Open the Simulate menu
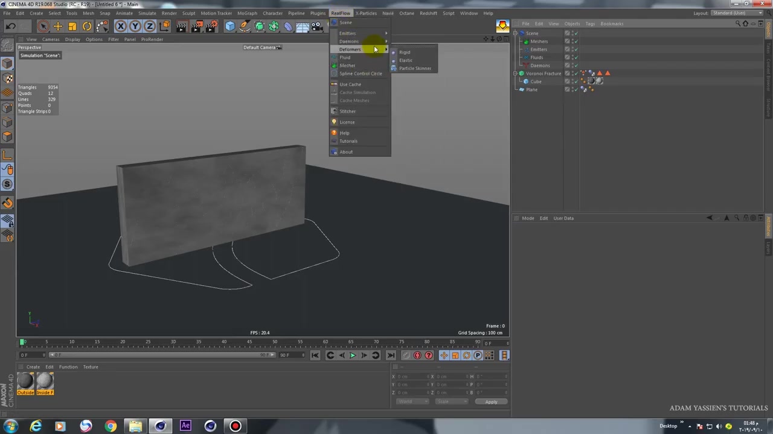The image size is (773, 434). pyautogui.click(x=147, y=13)
